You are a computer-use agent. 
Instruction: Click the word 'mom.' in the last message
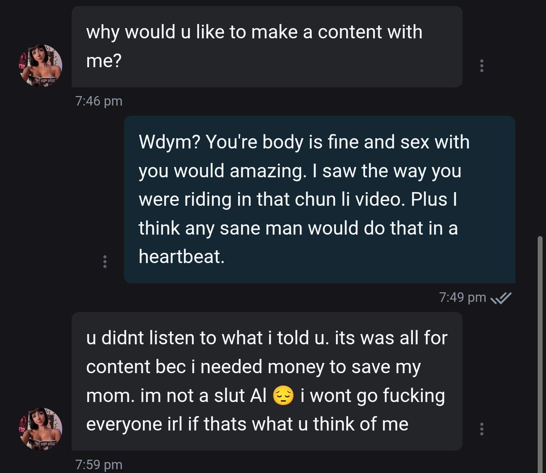[x=110, y=396]
